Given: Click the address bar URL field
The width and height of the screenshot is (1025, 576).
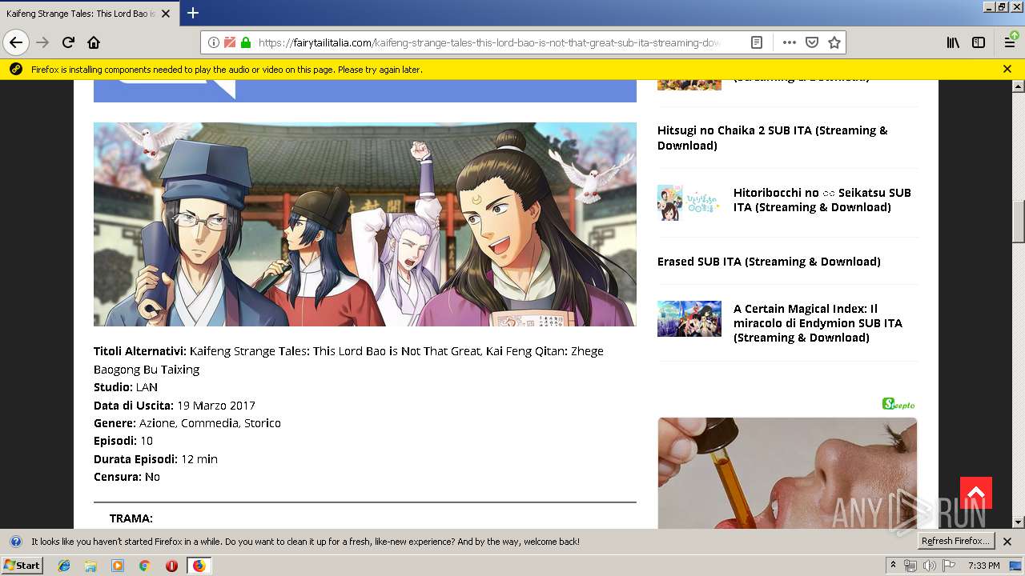Looking at the screenshot, I should [x=489, y=42].
